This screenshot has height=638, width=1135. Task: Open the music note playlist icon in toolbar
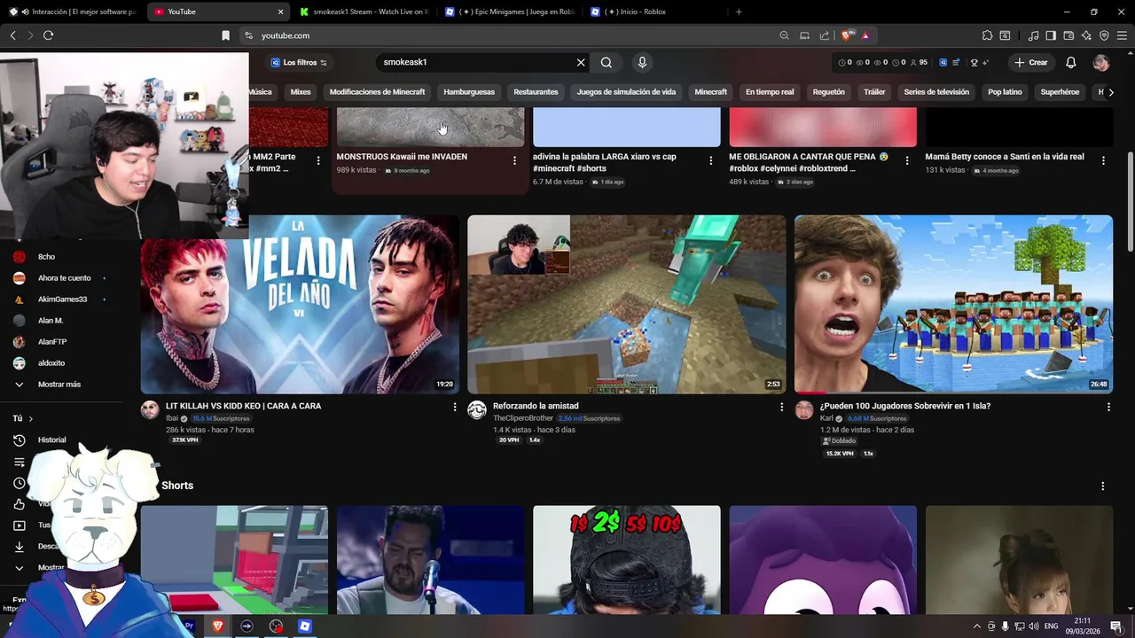[1033, 35]
